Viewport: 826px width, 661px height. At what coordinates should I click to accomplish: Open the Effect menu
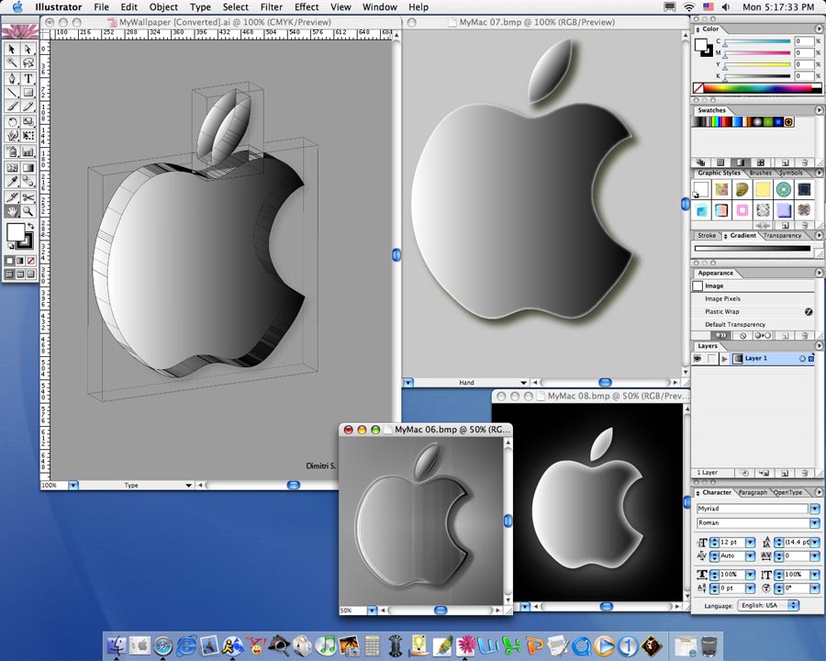[x=307, y=6]
